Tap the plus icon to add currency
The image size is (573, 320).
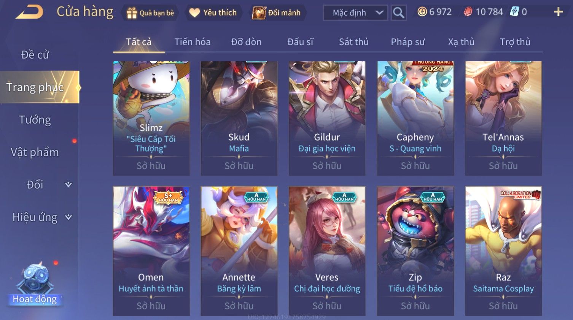(x=558, y=12)
